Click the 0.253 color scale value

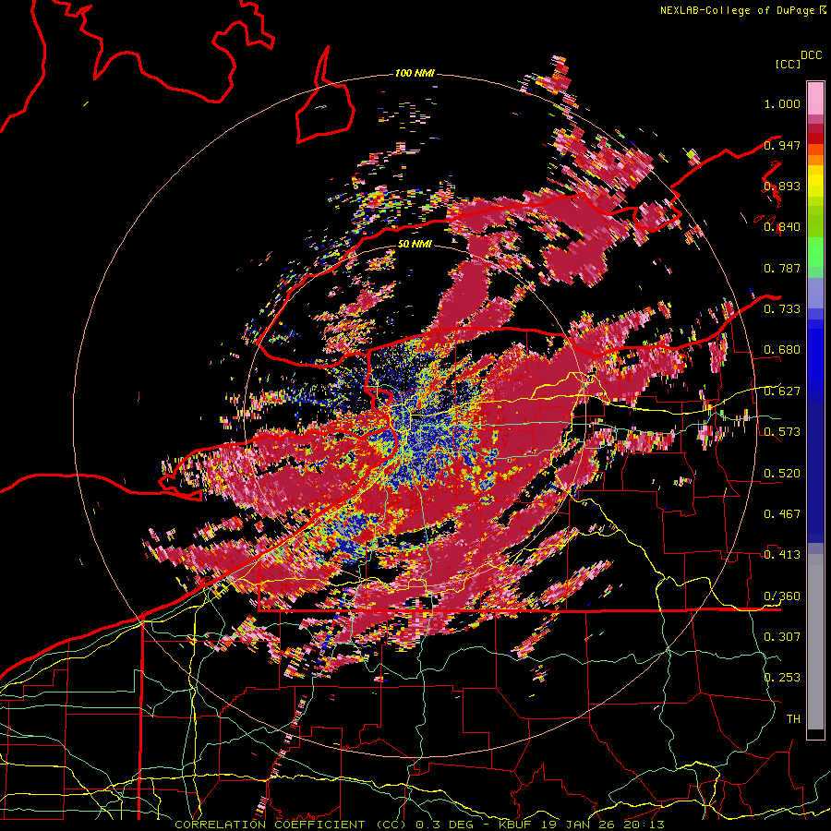point(782,678)
